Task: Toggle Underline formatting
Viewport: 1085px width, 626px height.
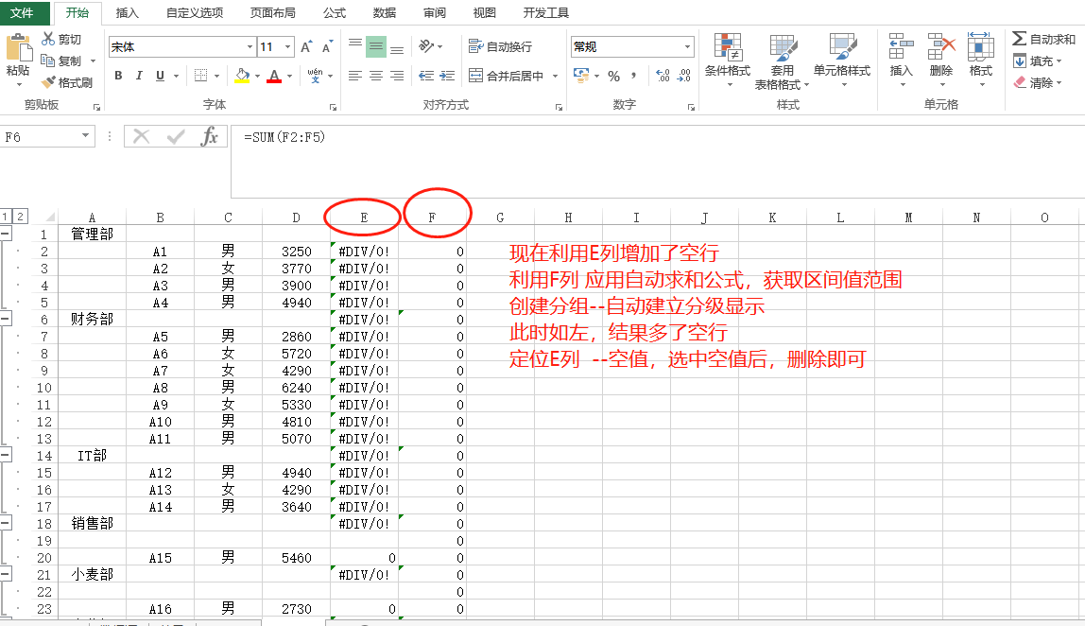Action: [x=160, y=76]
